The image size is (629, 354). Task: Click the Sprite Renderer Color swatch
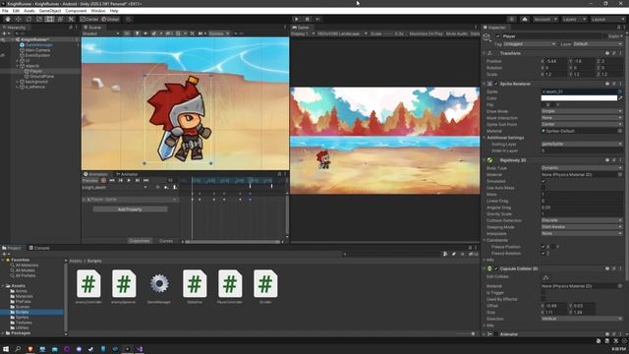pos(579,98)
